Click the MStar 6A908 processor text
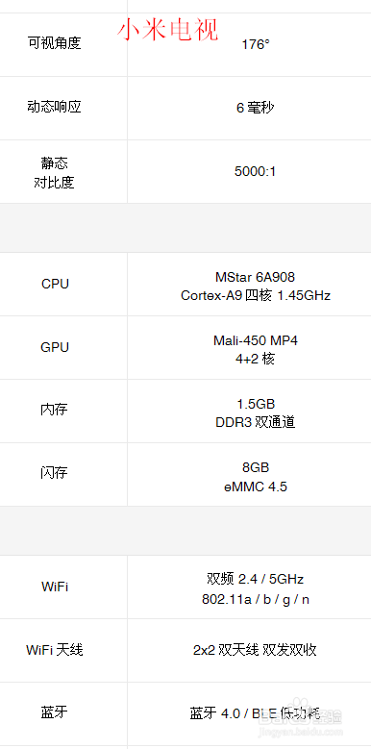 [255, 277]
